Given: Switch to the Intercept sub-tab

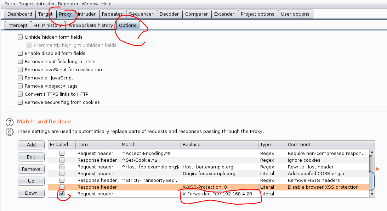Looking at the screenshot, I should tap(17, 26).
